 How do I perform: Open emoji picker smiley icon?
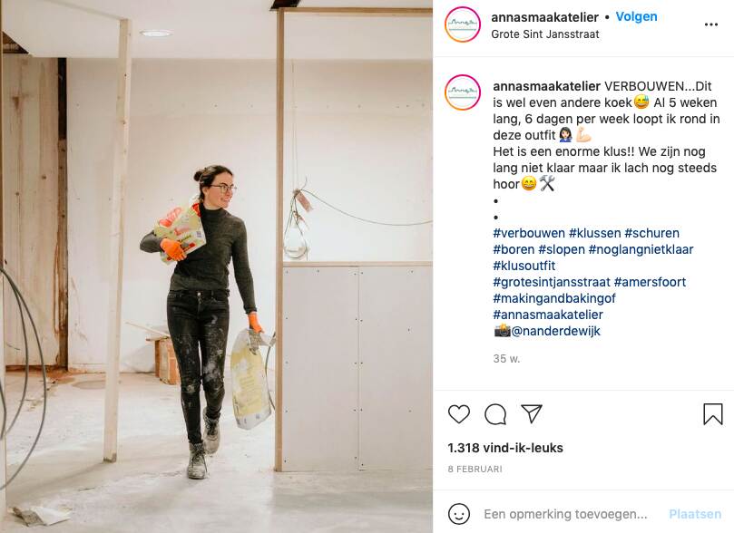[459, 514]
